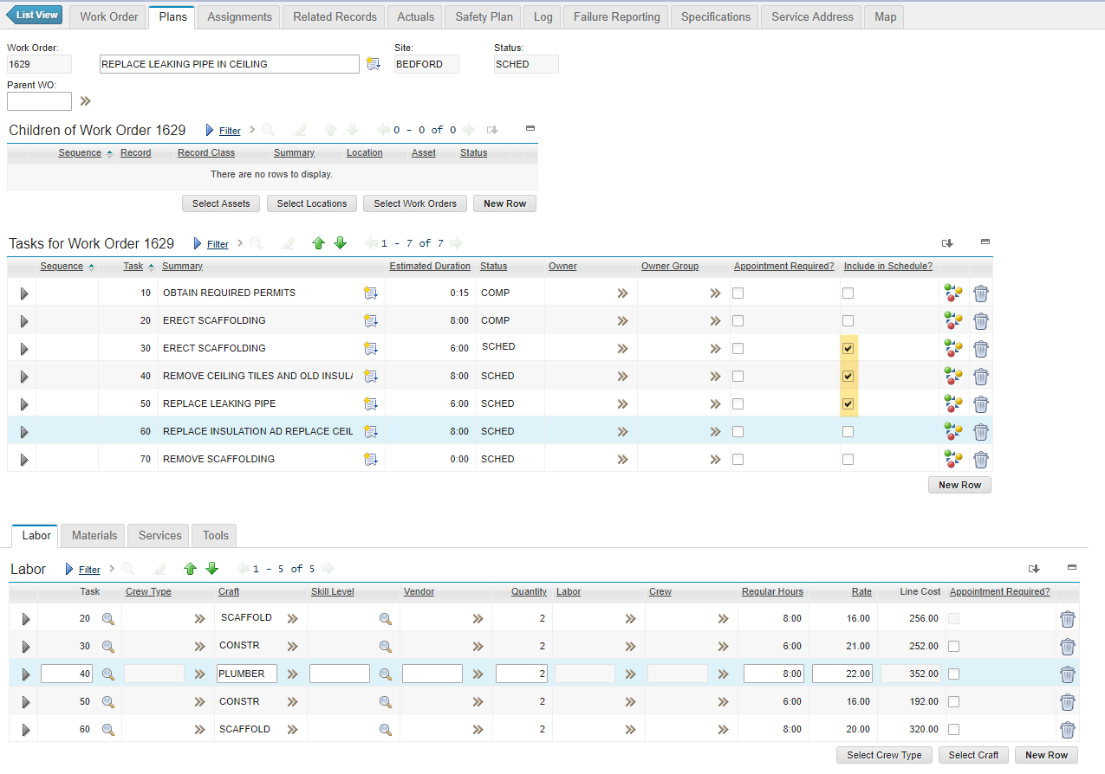Open the Task select value magnifier on Labor row 20
The image size is (1105, 774).
point(108,618)
